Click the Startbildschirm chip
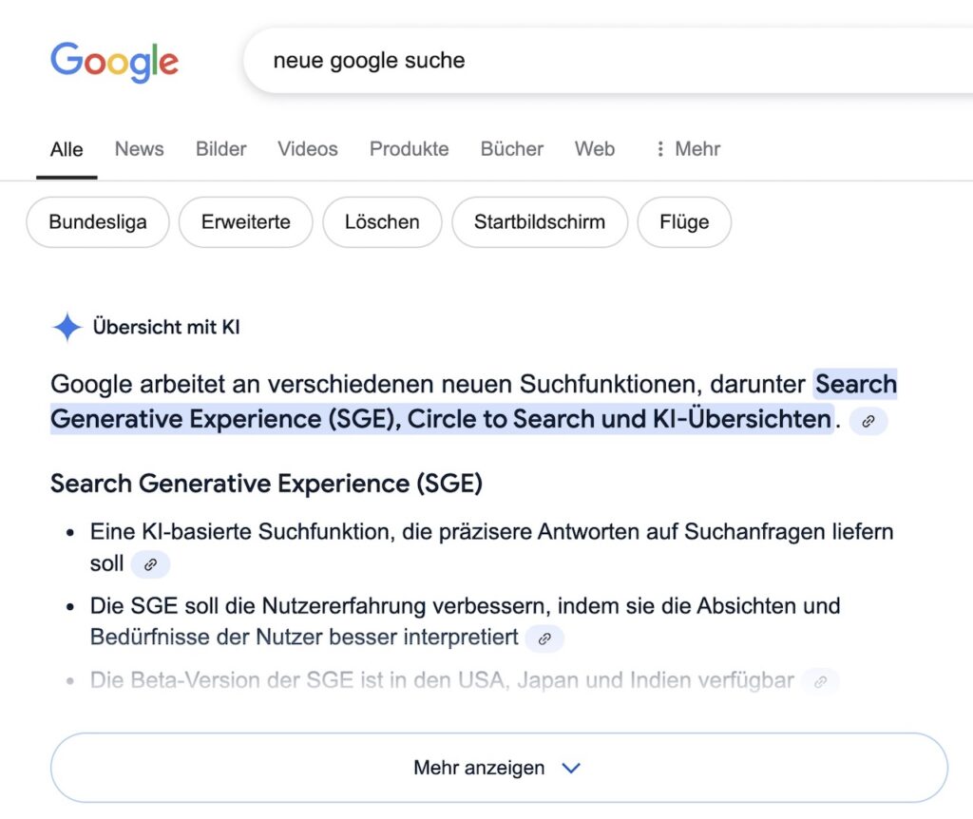Image resolution: width=973 pixels, height=819 pixels. tap(540, 222)
